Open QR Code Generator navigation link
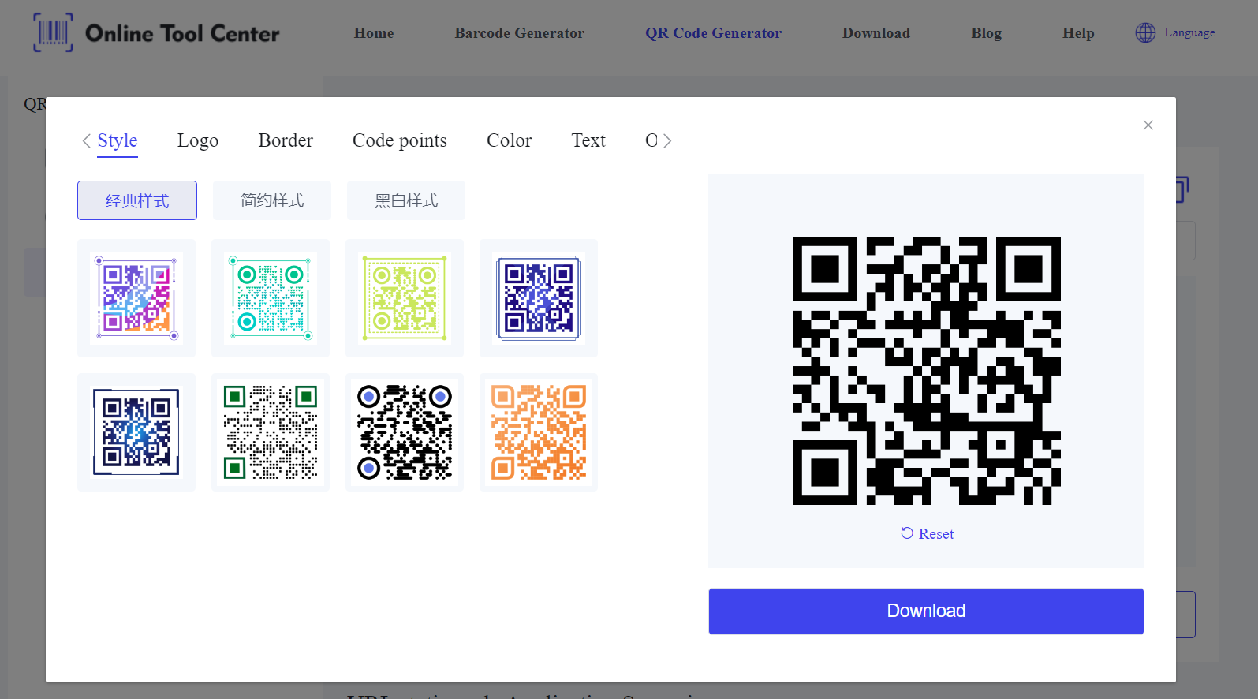This screenshot has width=1258, height=699. 714,33
